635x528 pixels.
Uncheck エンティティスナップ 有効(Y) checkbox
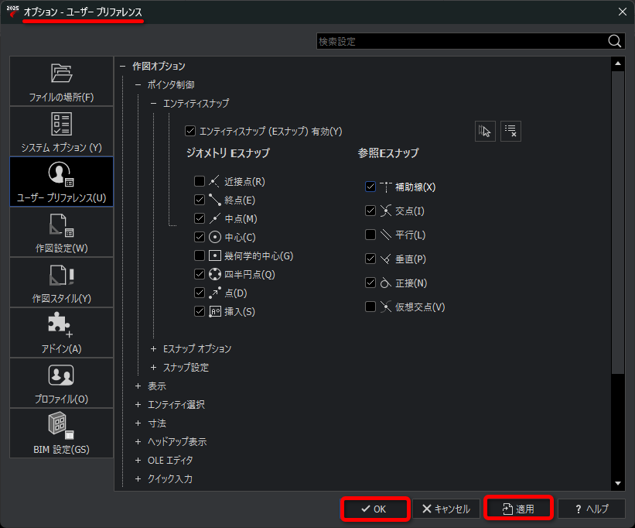click(190, 131)
